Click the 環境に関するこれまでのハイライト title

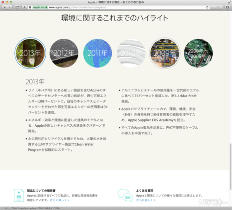[114, 18]
